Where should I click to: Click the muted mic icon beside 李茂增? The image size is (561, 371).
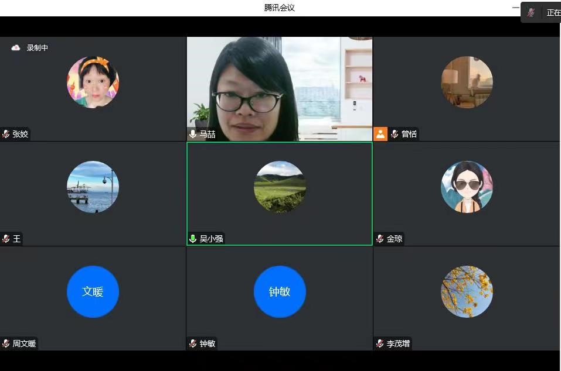(380, 343)
